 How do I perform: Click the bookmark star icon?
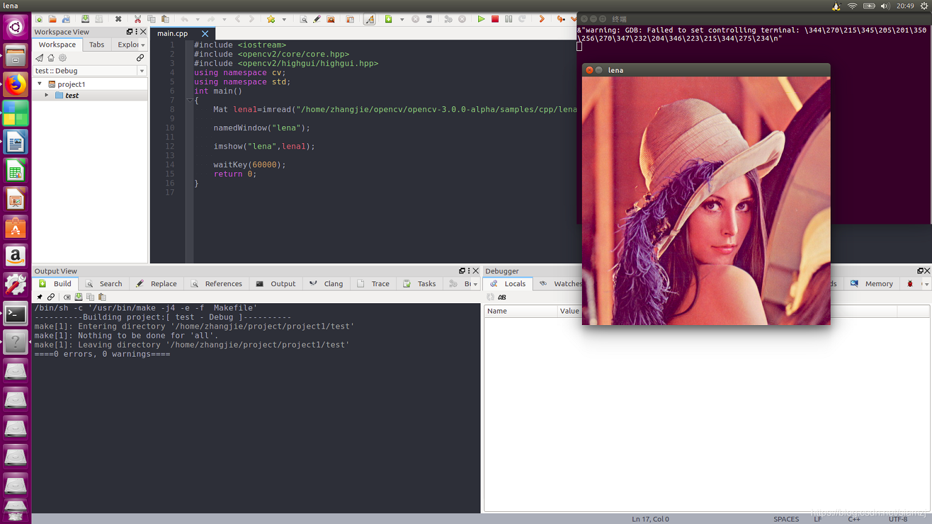(271, 19)
